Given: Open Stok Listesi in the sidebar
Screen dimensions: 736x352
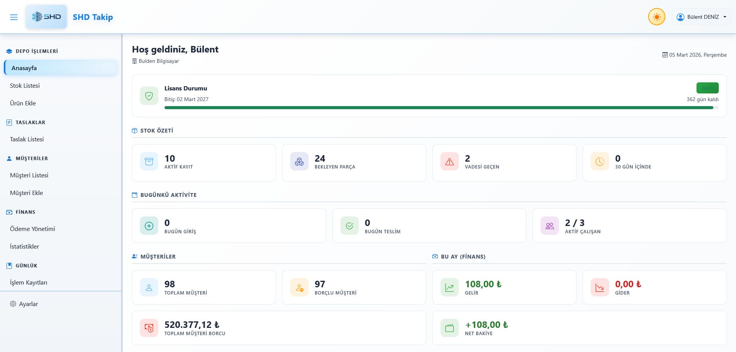Looking at the screenshot, I should pyautogui.click(x=25, y=86).
